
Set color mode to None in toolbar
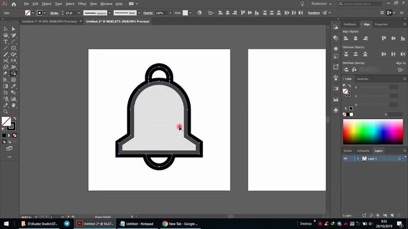pos(15,135)
